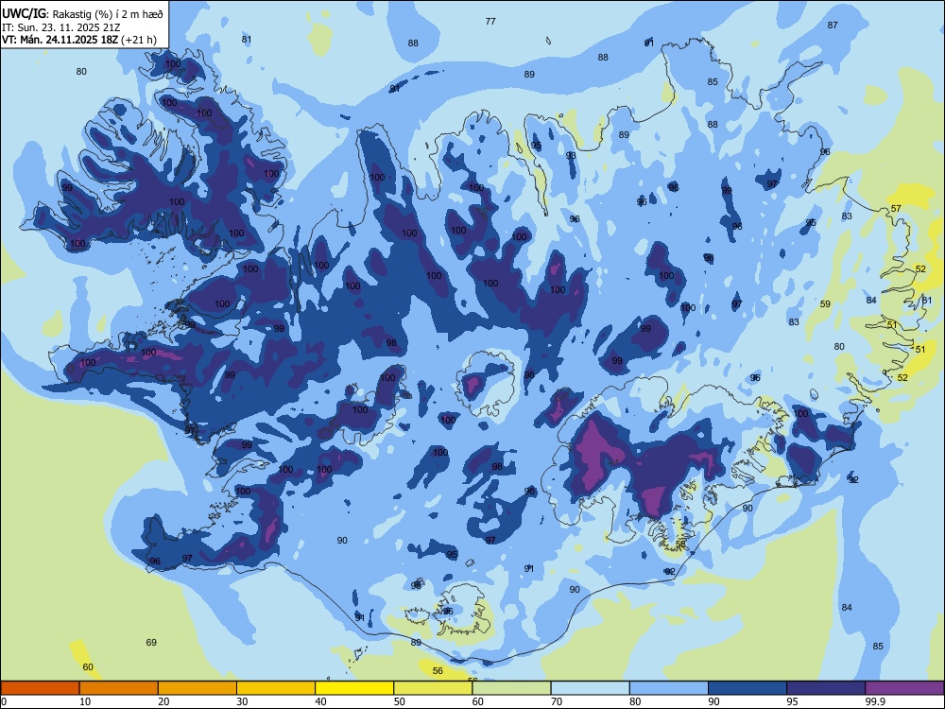Select the humidity value 60 in the yellow patch

tap(88, 666)
